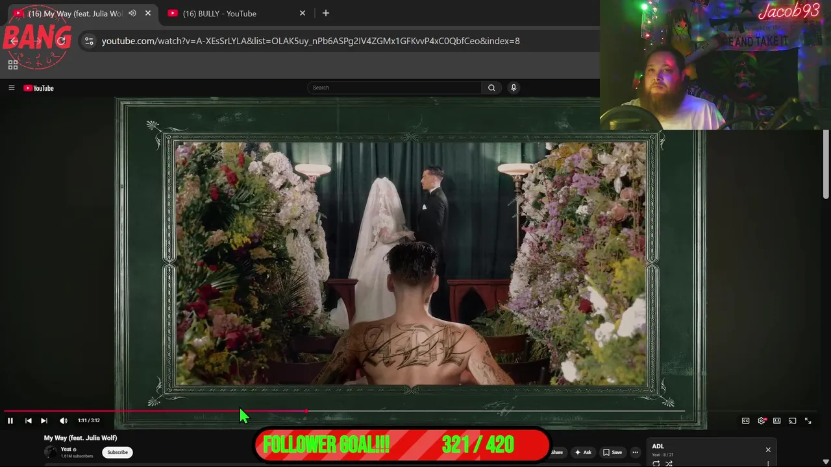This screenshot has height=467, width=831.
Task: Start voice search with microphone
Action: pos(514,88)
